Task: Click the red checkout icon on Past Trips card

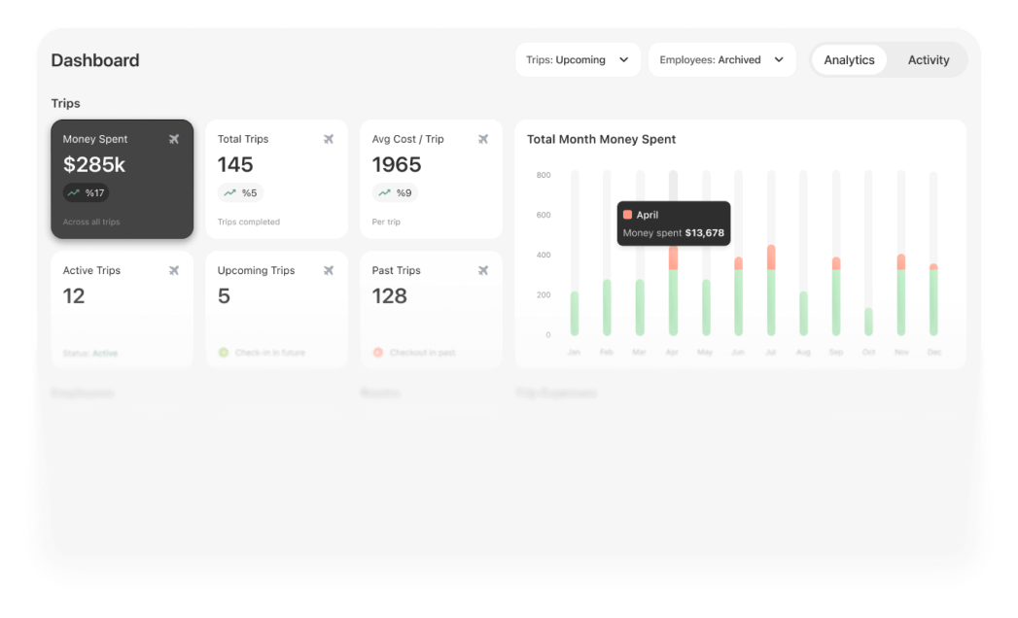Action: coord(378,352)
